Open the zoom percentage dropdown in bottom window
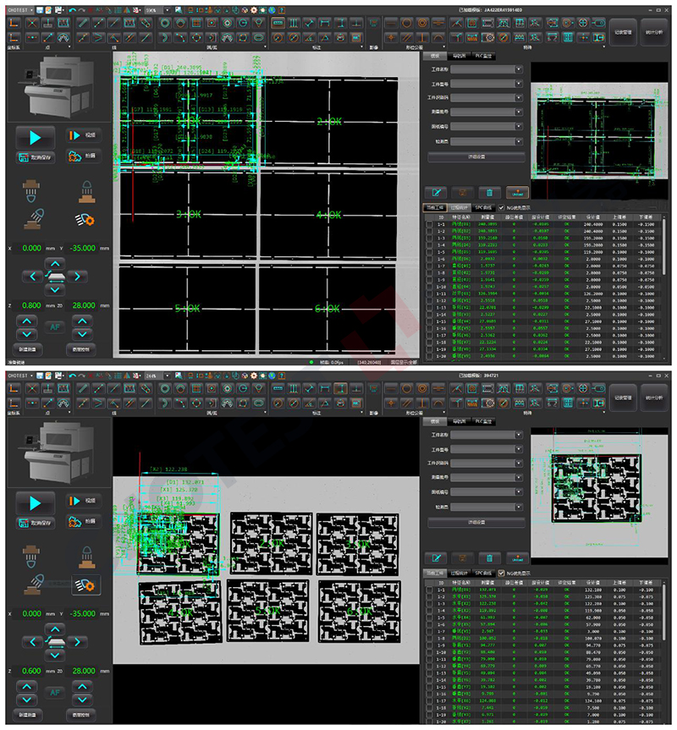The image size is (677, 730). 168,376
